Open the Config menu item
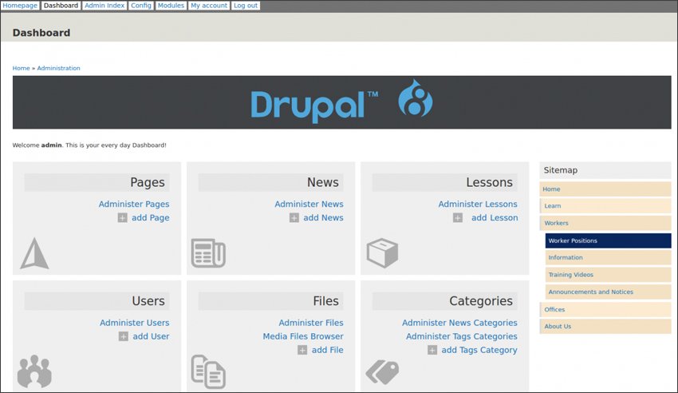678x393 pixels. pyautogui.click(x=141, y=6)
